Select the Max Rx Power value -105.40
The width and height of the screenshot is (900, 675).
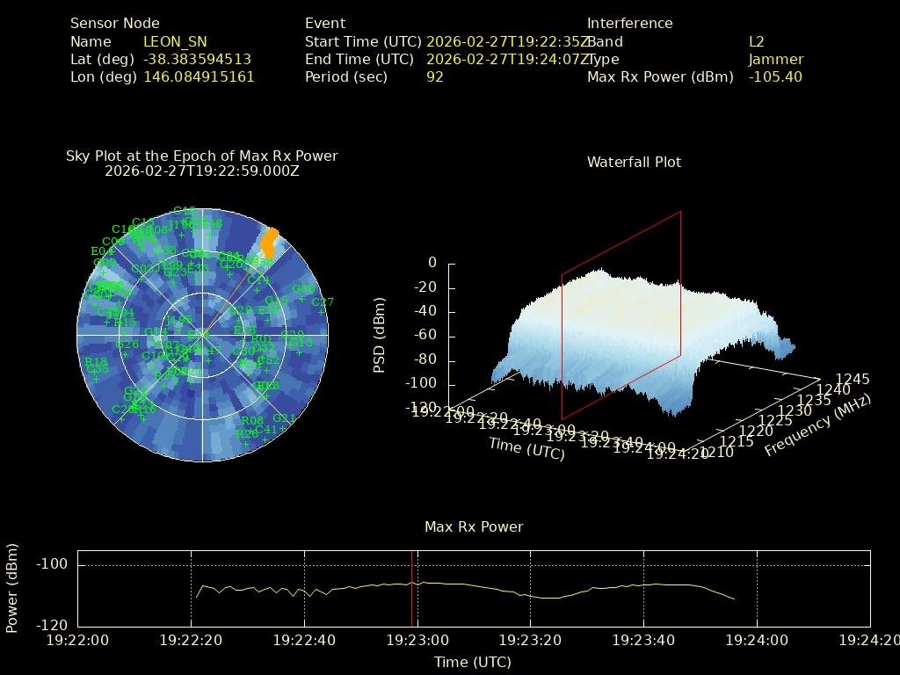pos(774,76)
